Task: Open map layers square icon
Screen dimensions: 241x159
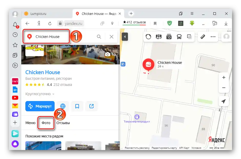Action: click(x=189, y=37)
